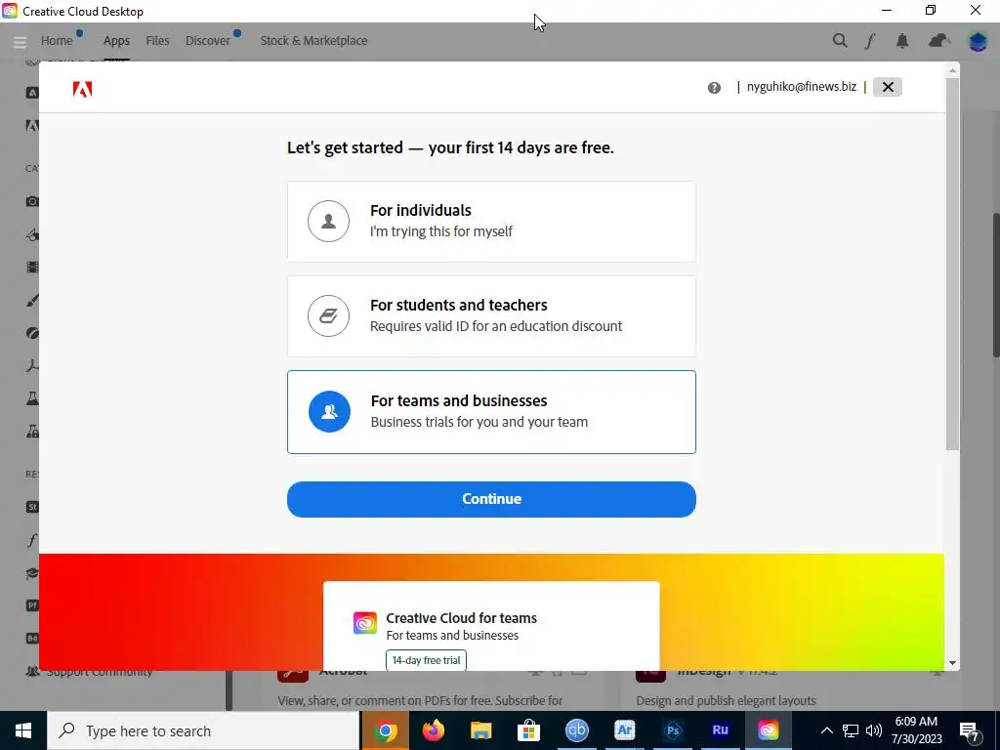
Task: Open the notifications bell icon
Action: (901, 41)
